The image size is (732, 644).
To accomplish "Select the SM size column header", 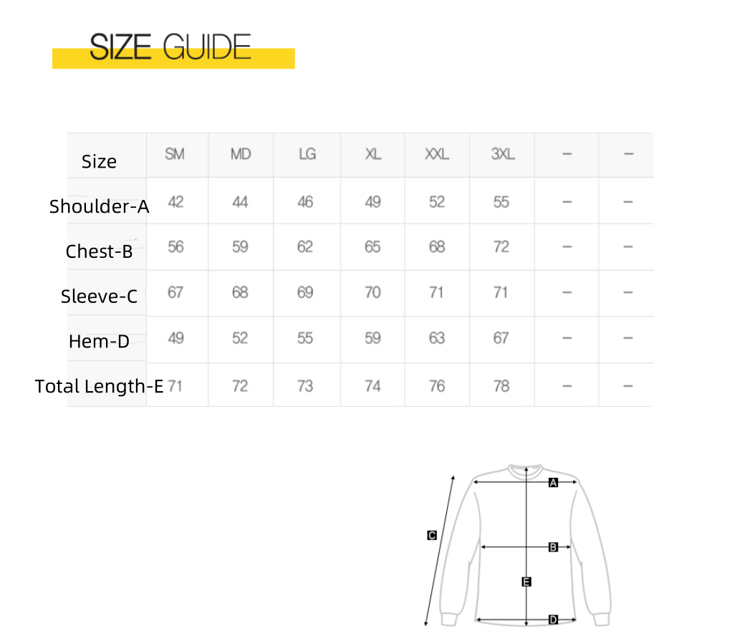I will (x=175, y=154).
